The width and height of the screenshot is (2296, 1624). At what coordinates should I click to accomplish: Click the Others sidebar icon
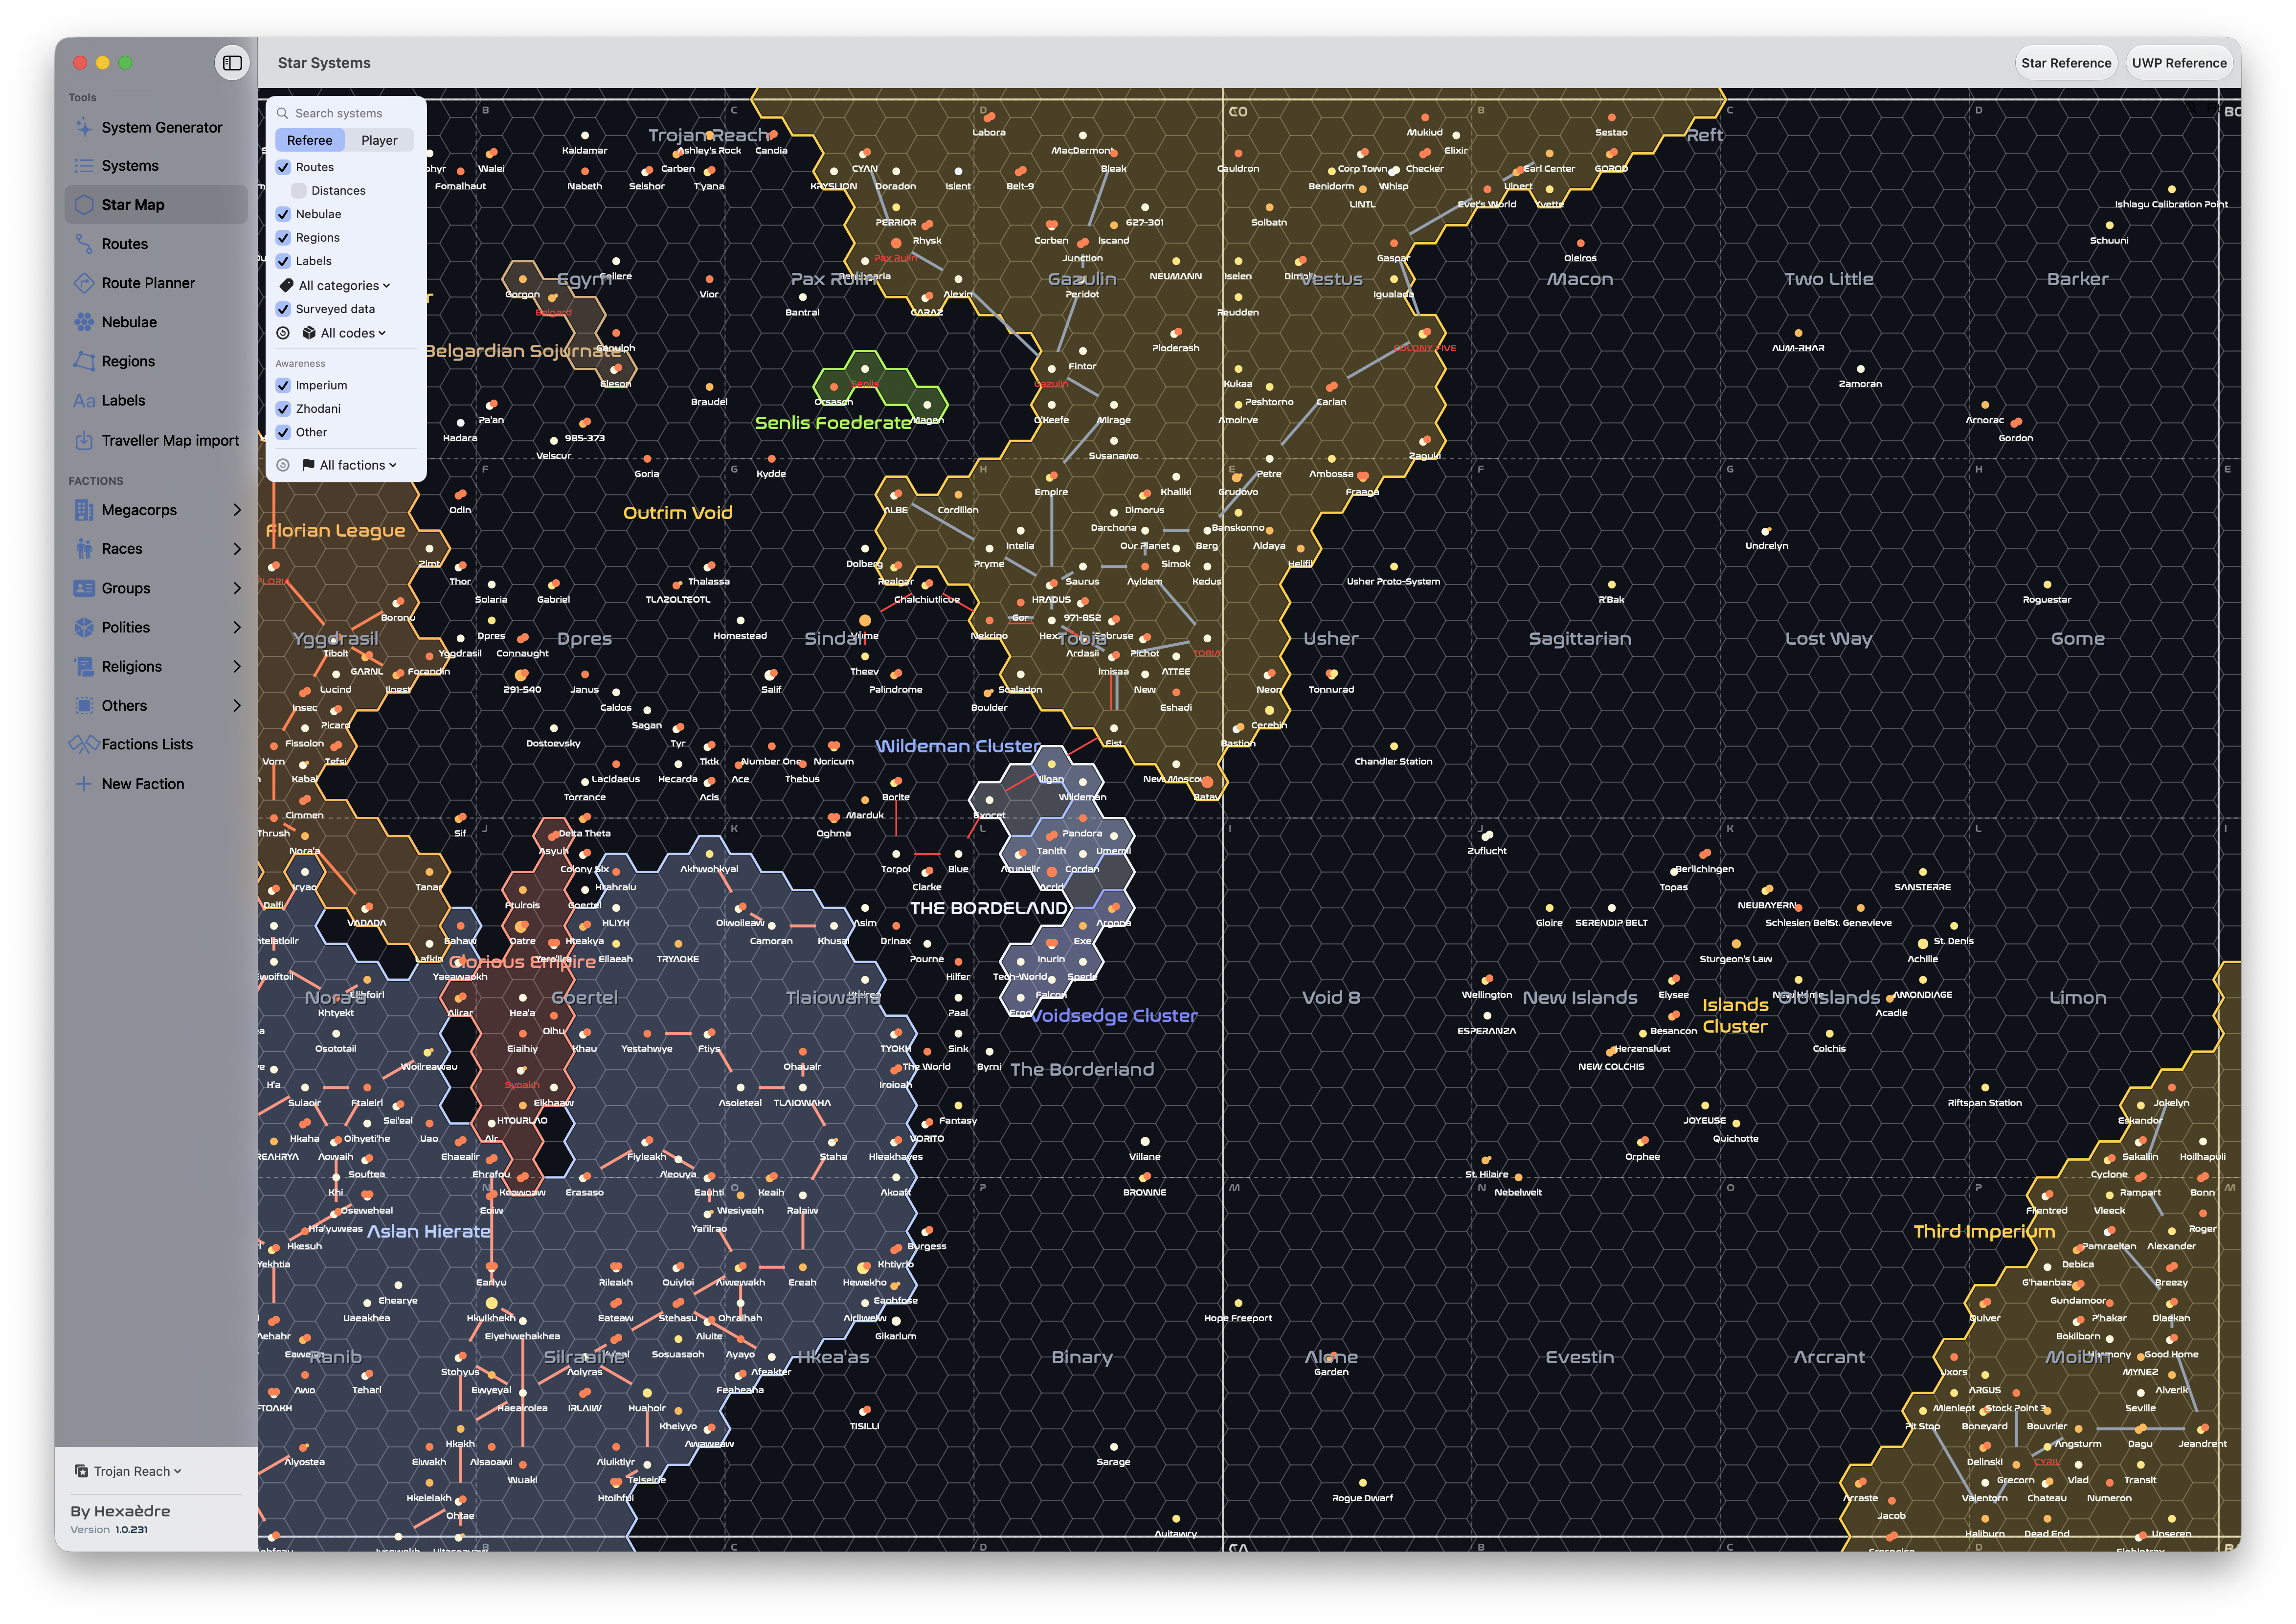(x=84, y=706)
